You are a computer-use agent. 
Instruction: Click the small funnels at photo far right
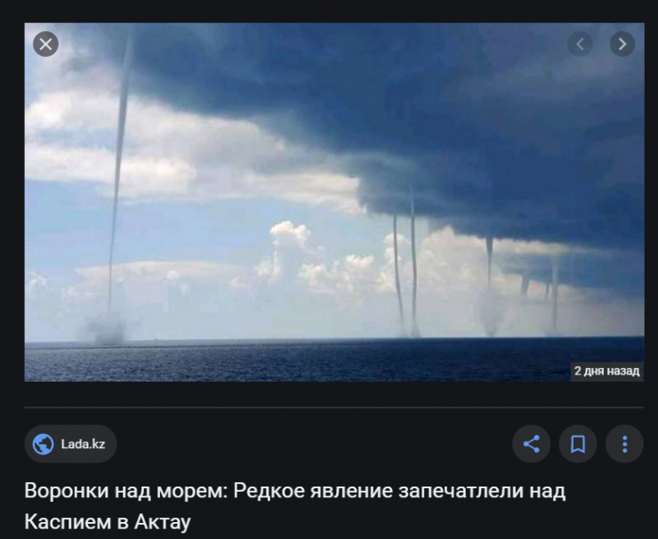coord(543,294)
